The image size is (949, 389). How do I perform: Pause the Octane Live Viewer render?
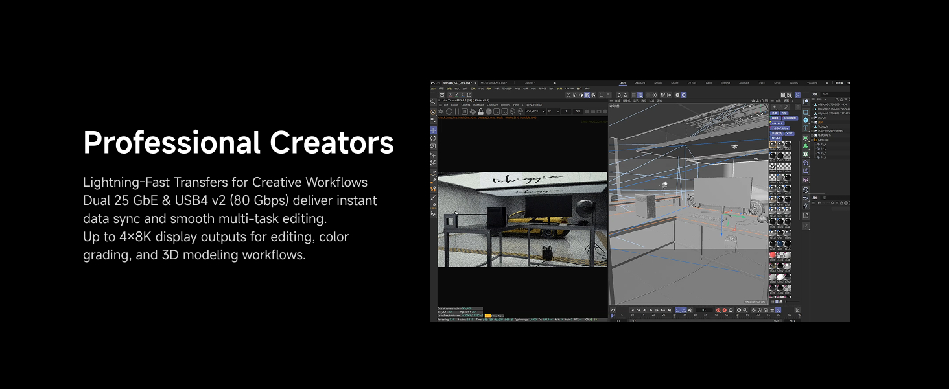[456, 110]
